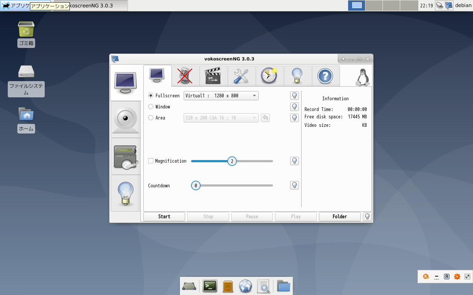The width and height of the screenshot is (473, 295).
Task: Switch to the lightbulb top tab
Action: coord(298,76)
